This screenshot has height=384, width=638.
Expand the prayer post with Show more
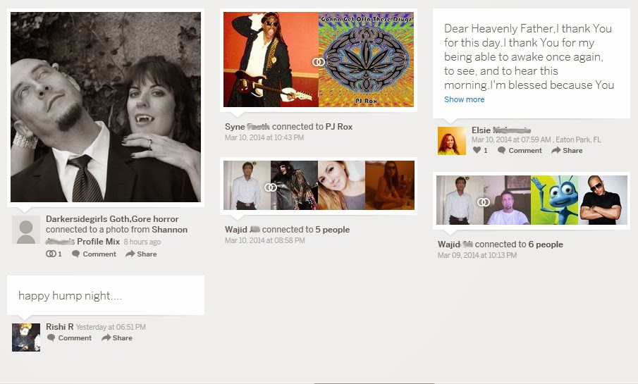(464, 99)
